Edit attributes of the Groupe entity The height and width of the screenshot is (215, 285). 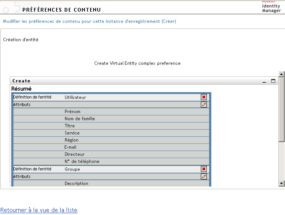tap(204, 176)
